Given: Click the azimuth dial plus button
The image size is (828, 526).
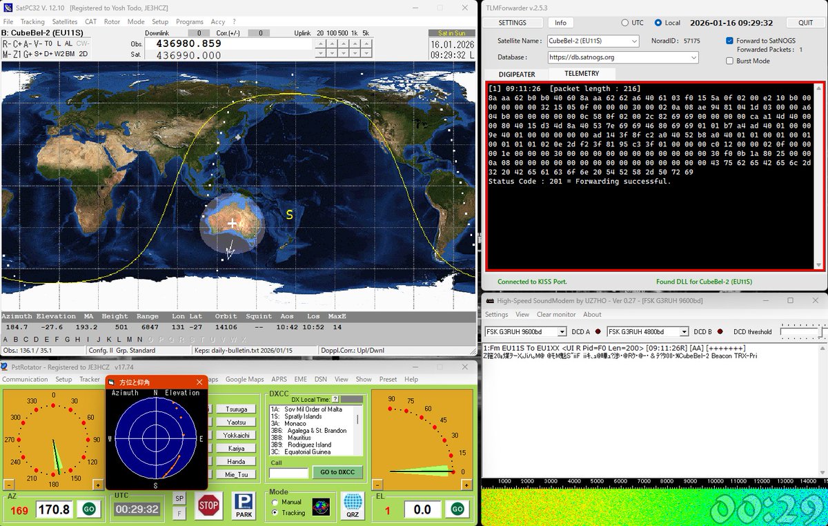Looking at the screenshot, I should coord(98,485).
